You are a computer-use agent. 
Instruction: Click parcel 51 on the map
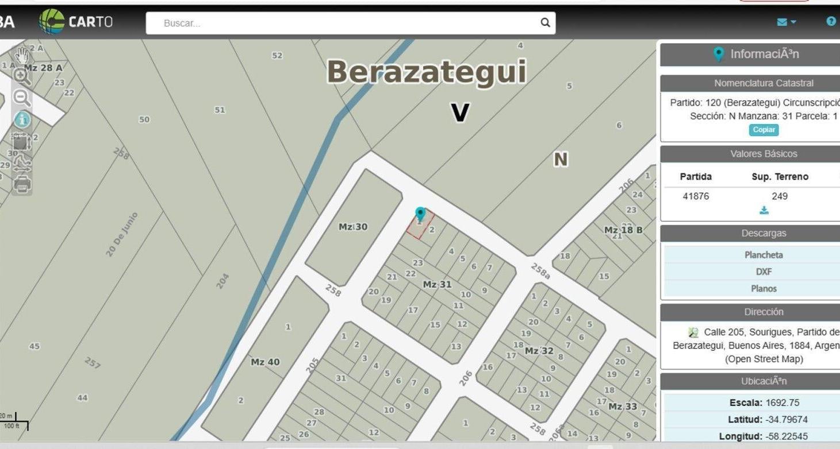(x=220, y=110)
